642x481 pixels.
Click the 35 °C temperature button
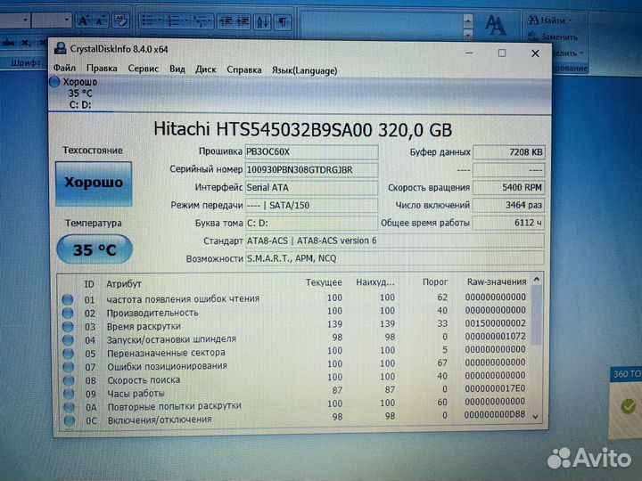click(95, 249)
